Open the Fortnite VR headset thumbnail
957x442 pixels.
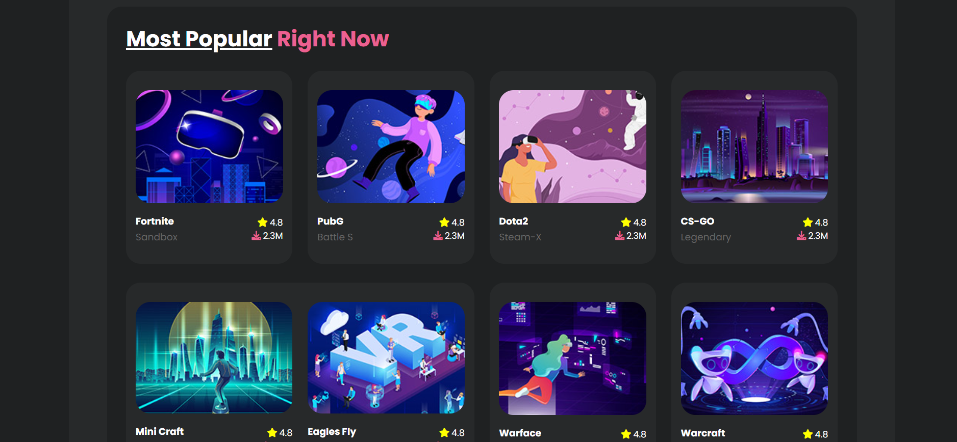[209, 147]
